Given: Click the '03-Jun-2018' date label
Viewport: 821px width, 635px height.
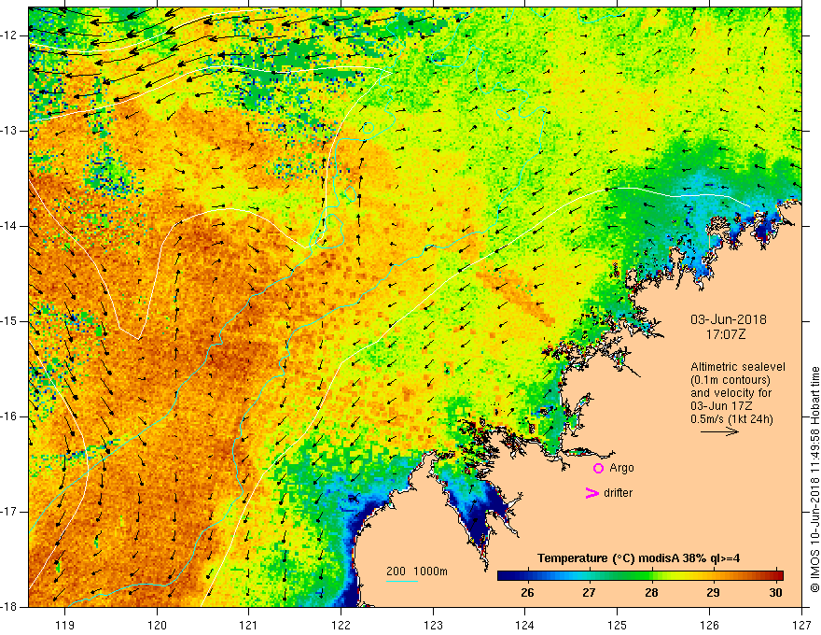Looking at the screenshot, I should (729, 319).
